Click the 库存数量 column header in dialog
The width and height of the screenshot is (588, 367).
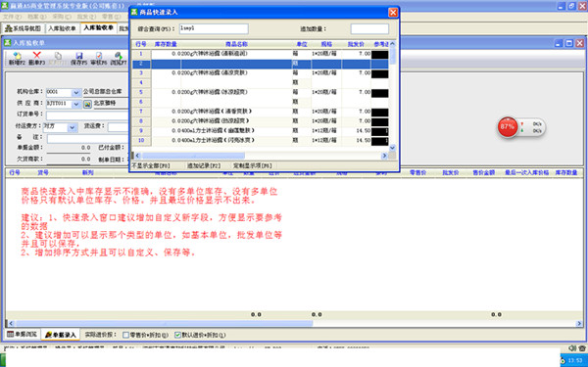pos(166,44)
